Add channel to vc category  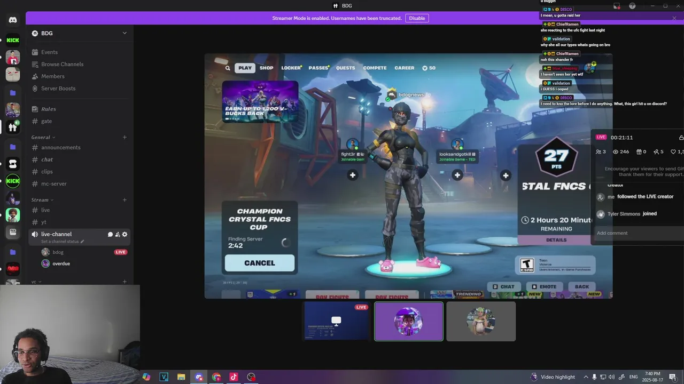pyautogui.click(x=125, y=282)
